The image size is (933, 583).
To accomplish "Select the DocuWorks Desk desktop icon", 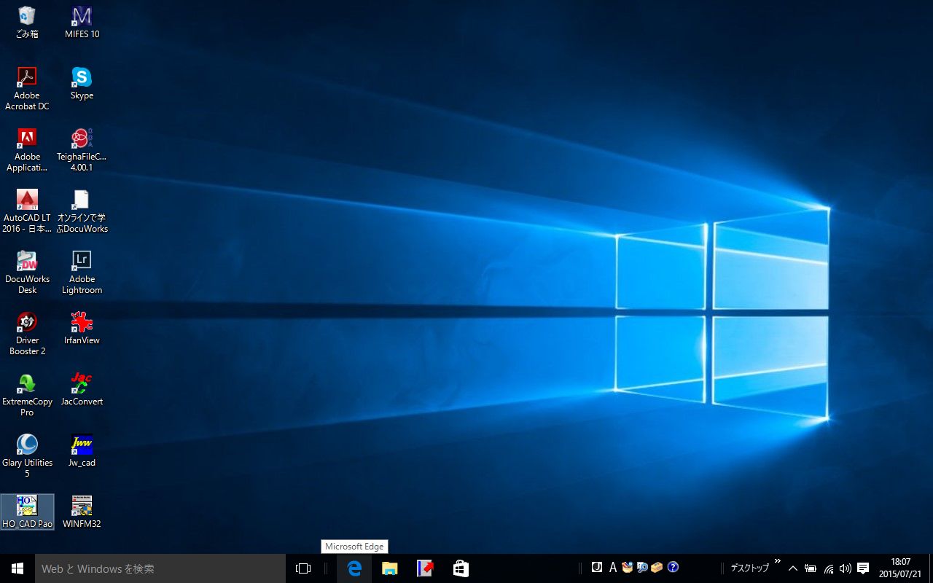I will click(x=27, y=262).
